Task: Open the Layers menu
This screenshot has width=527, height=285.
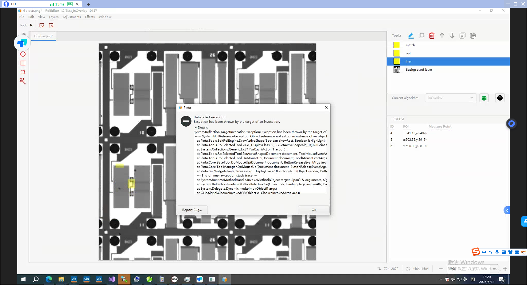Action: click(54, 17)
